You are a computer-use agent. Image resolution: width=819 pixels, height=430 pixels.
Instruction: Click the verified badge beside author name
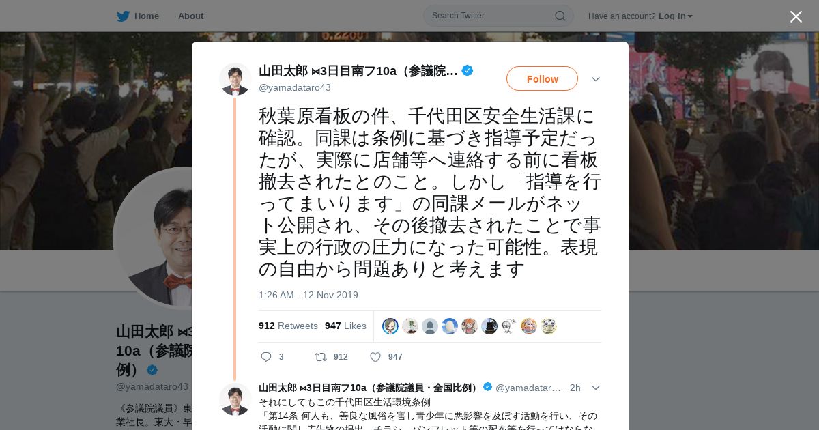[x=468, y=70]
